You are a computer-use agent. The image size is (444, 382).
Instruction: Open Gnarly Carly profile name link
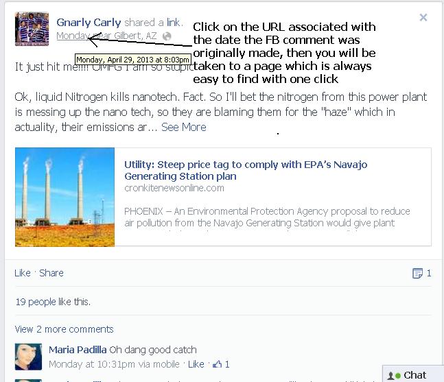pyautogui.click(x=89, y=23)
